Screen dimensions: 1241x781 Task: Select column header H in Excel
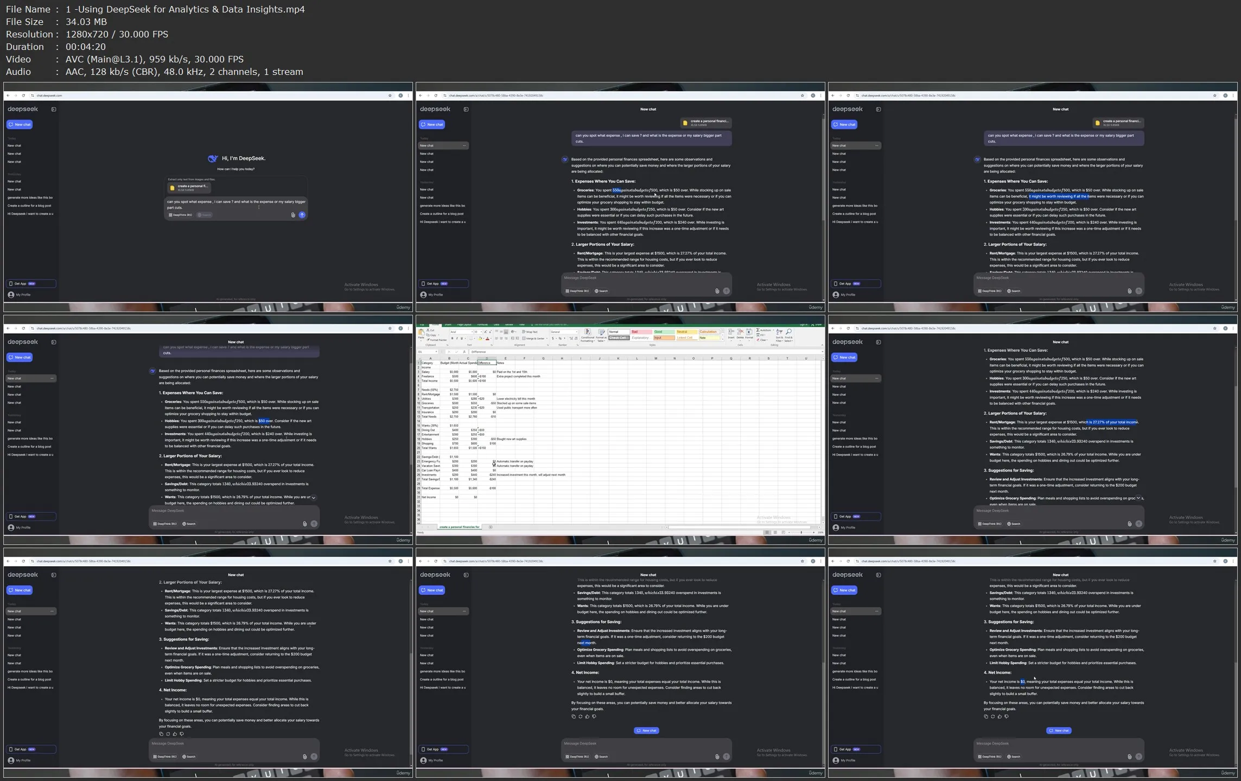click(562, 358)
